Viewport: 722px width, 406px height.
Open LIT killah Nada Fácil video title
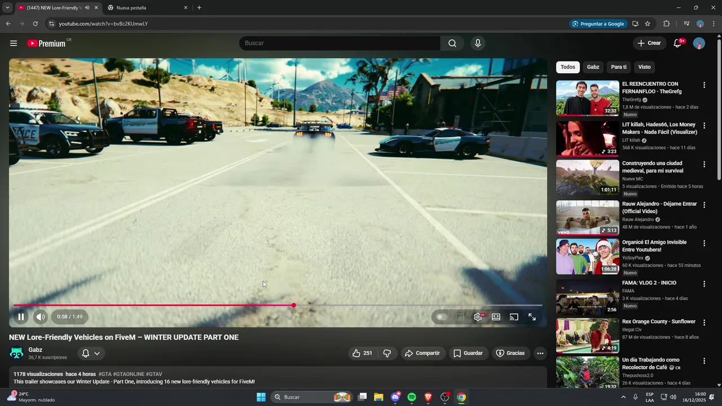coord(659,128)
